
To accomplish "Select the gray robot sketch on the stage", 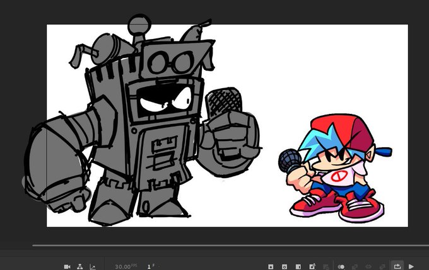I will pyautogui.click(x=143, y=120).
